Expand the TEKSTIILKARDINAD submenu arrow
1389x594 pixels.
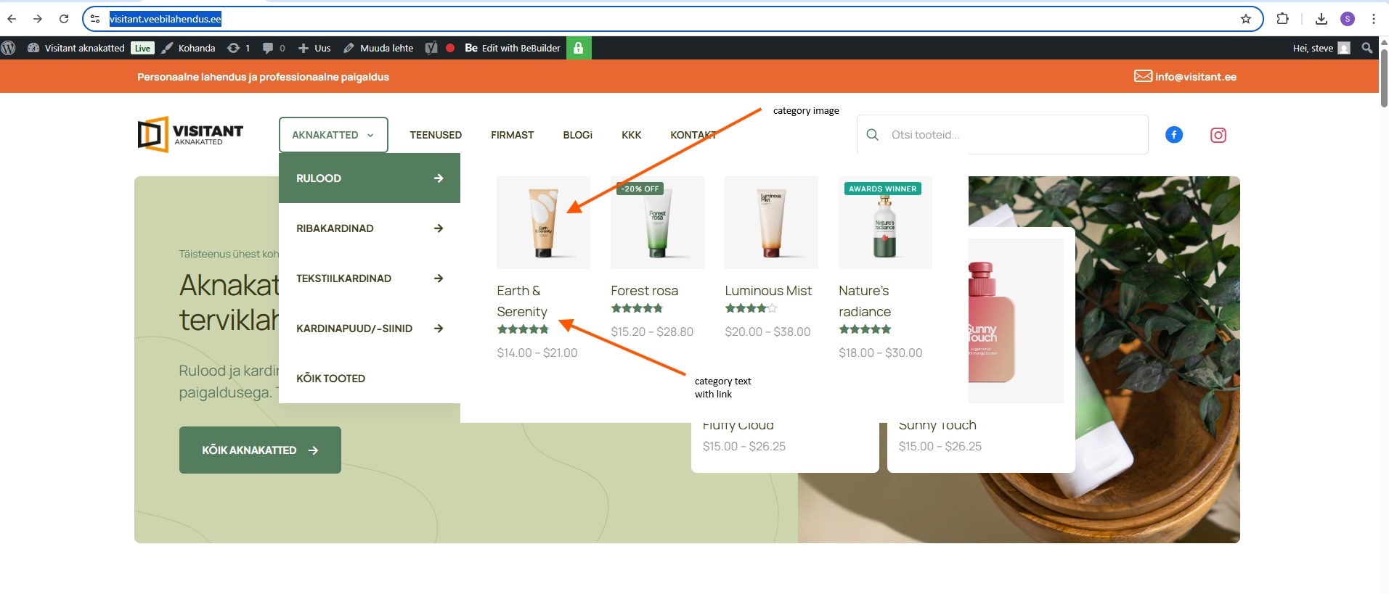pos(439,279)
